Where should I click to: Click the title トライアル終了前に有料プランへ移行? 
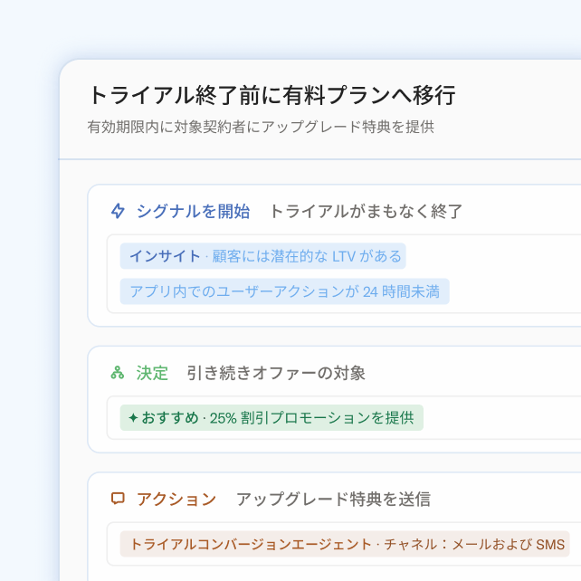(x=272, y=95)
